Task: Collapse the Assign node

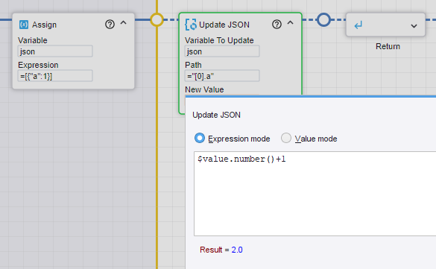Action: pyautogui.click(x=124, y=23)
